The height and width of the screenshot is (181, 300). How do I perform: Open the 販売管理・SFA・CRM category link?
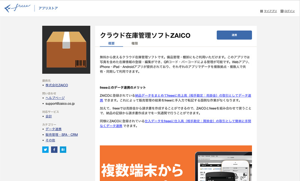pyautogui.click(x=61, y=135)
